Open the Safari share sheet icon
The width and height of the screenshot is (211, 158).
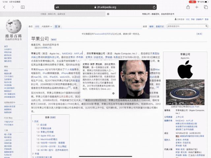pyautogui.click(x=188, y=7)
